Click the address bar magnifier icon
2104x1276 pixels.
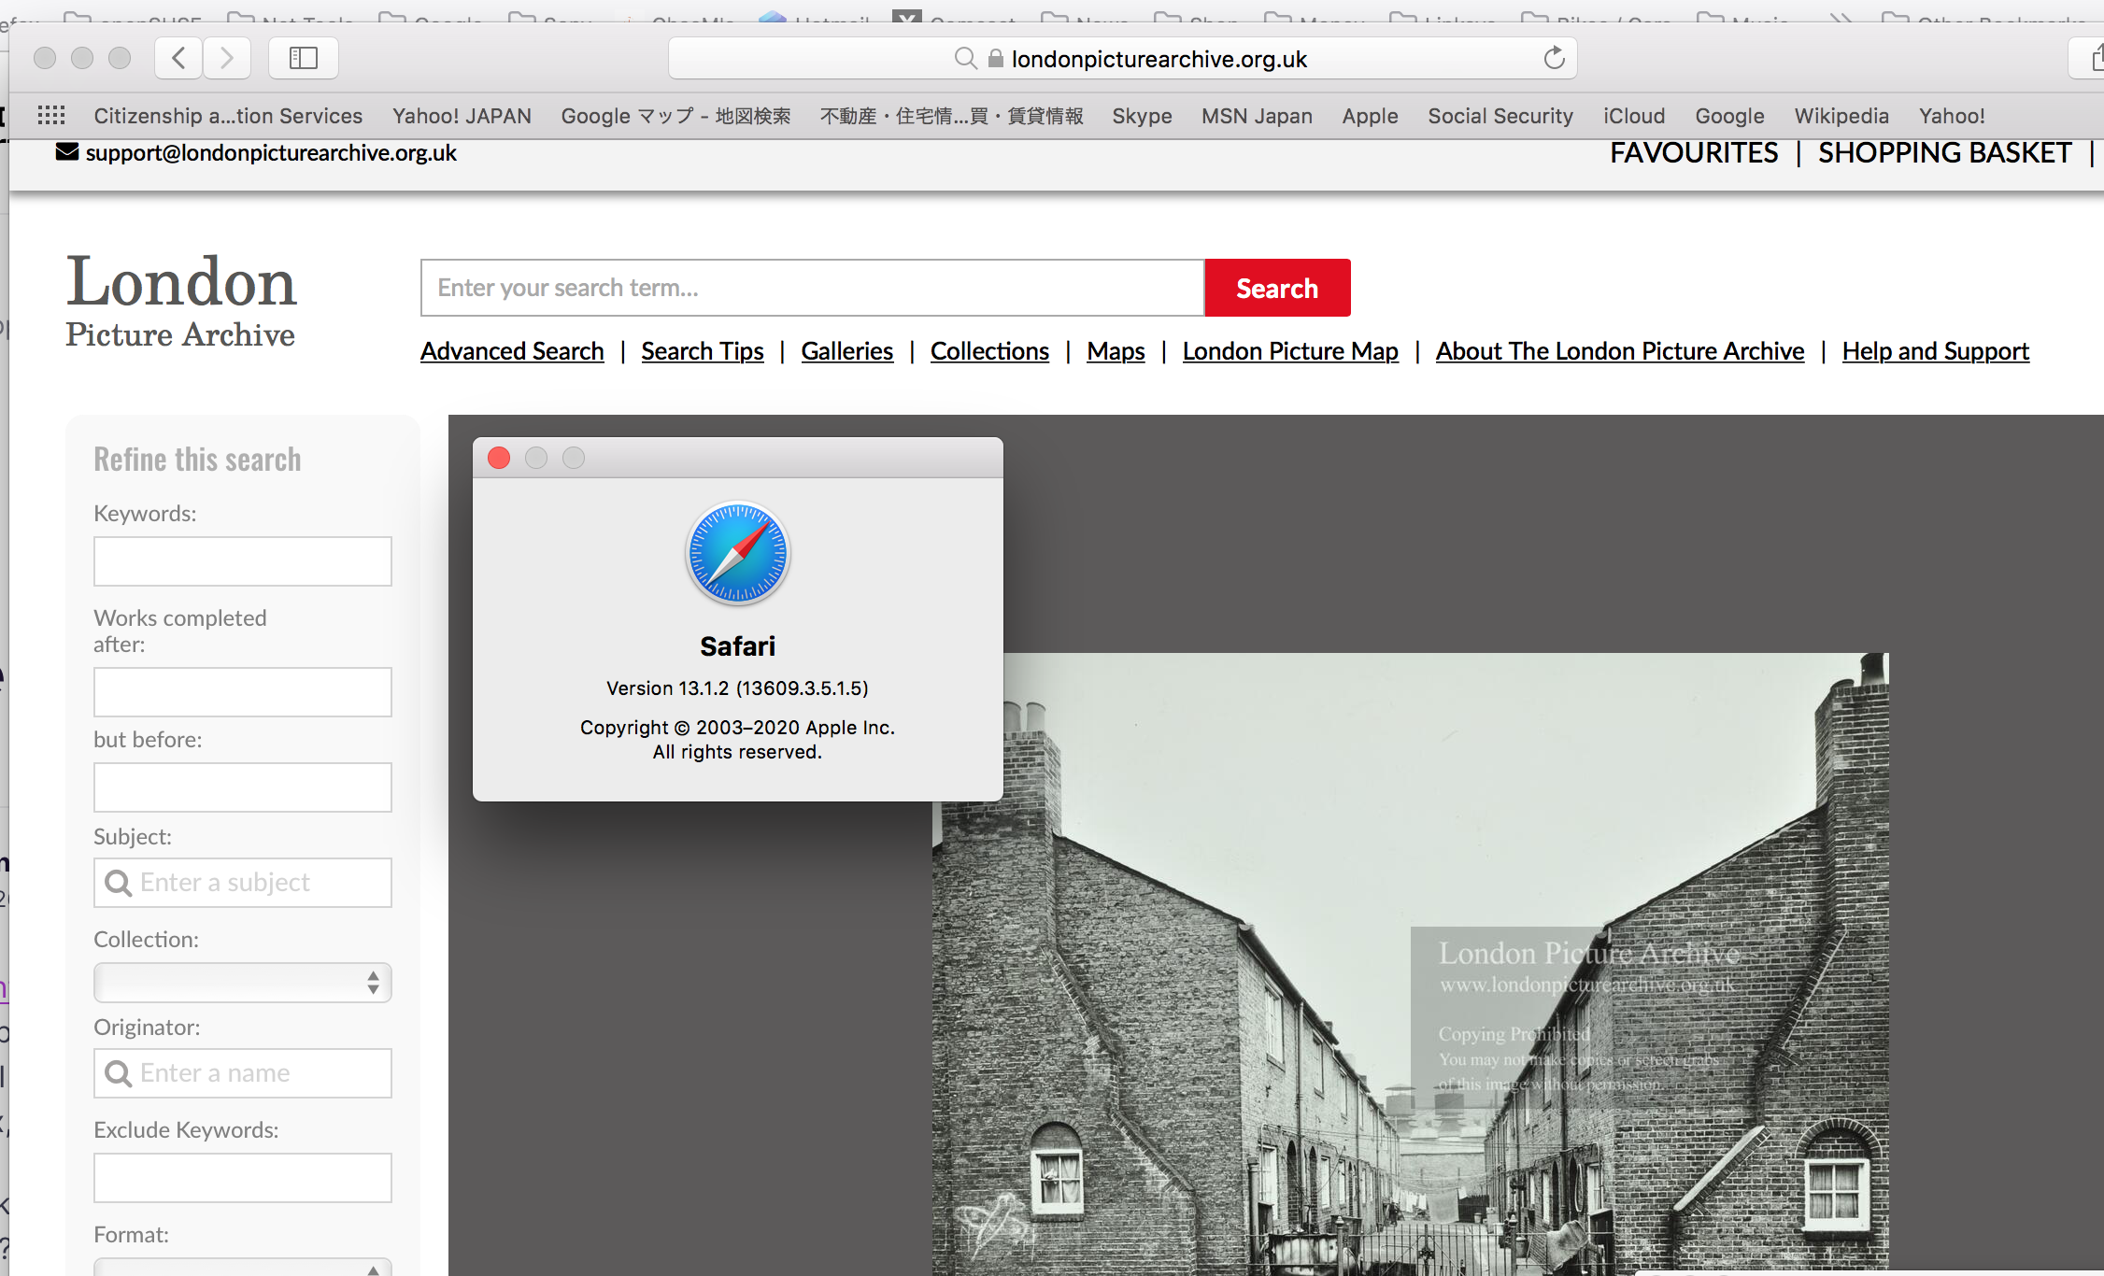(965, 59)
